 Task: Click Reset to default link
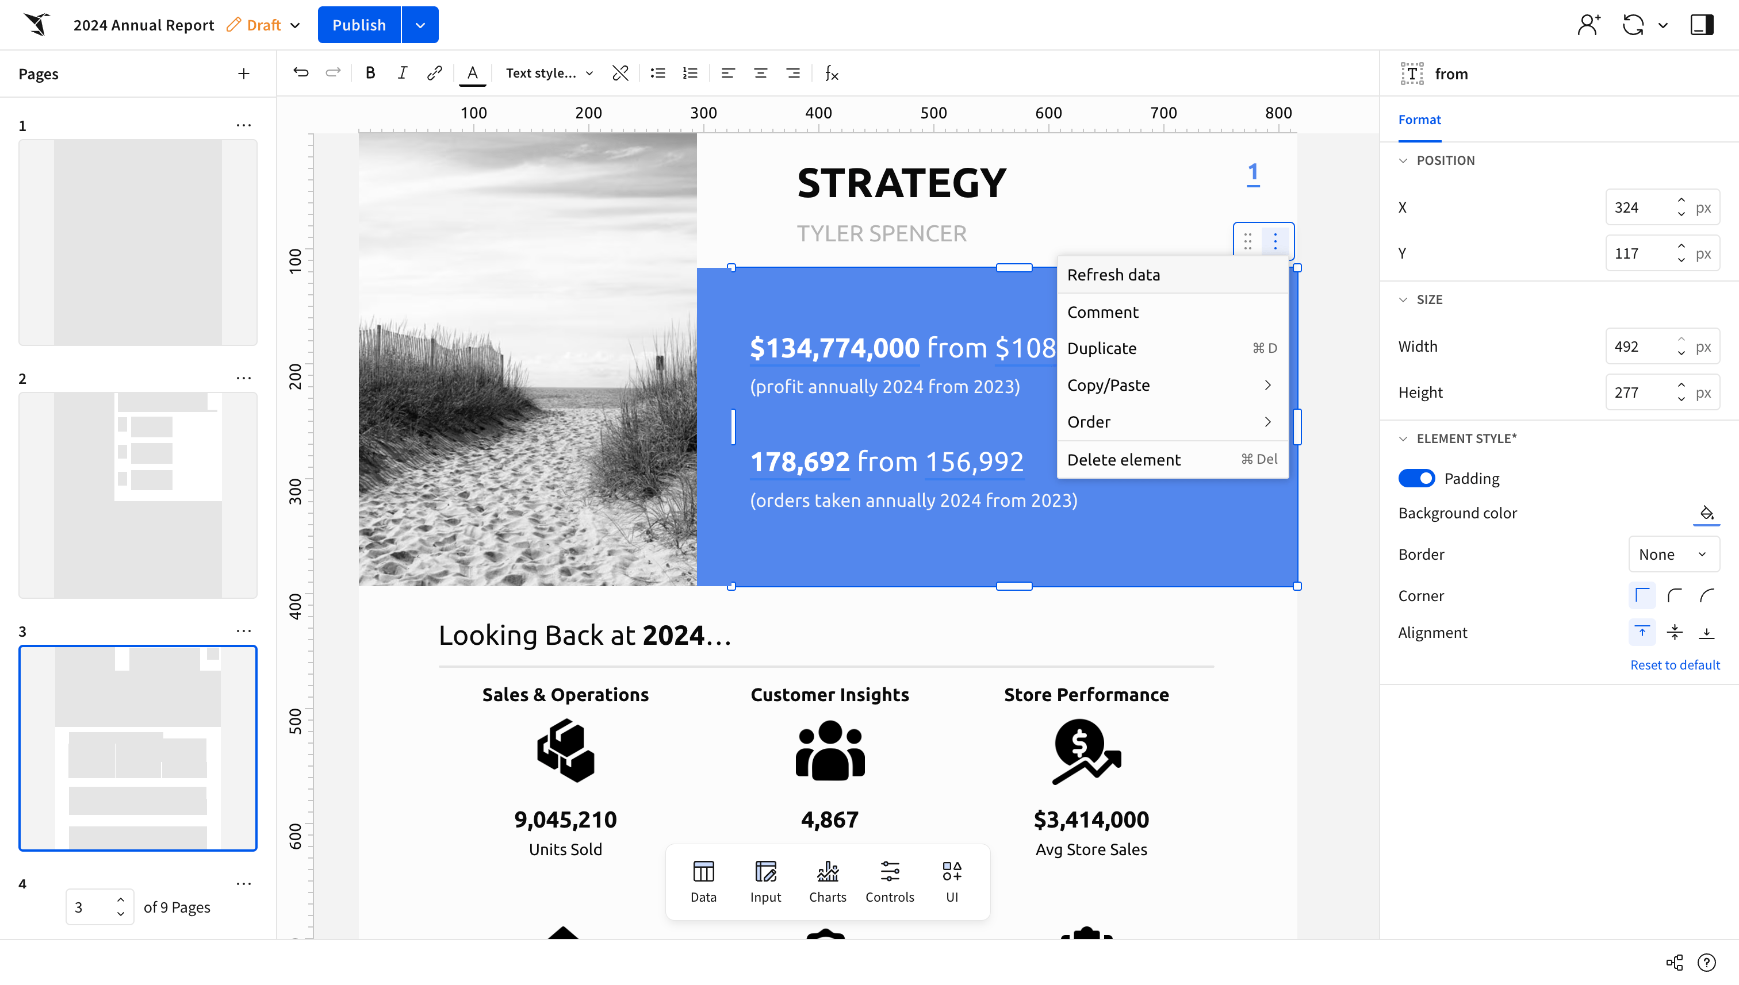tap(1675, 664)
